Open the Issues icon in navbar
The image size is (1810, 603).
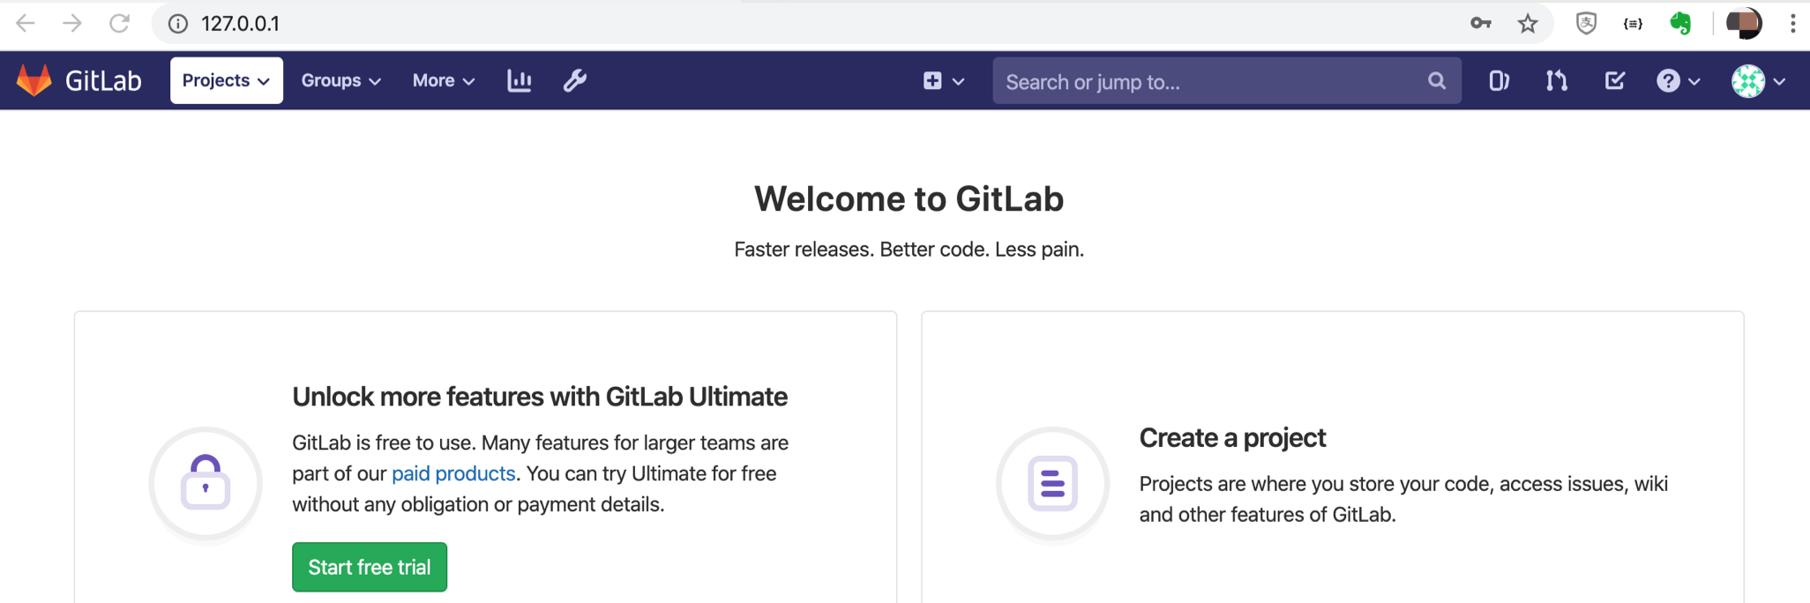click(x=1499, y=81)
